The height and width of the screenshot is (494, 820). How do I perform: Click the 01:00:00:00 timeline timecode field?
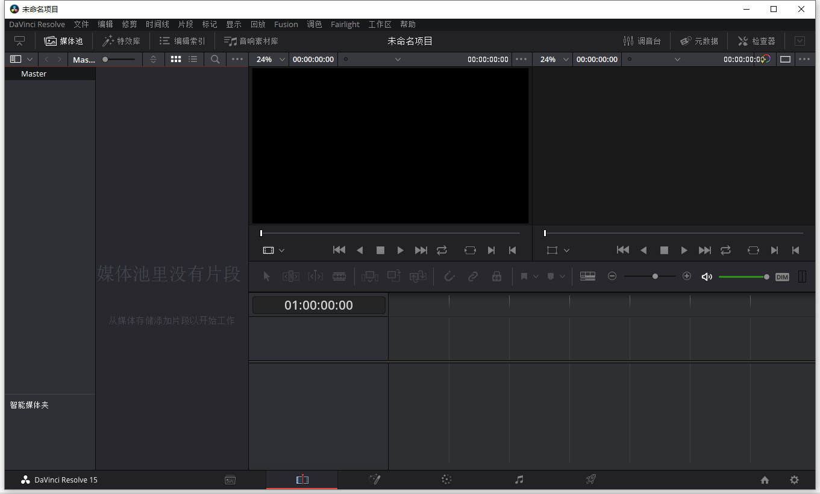tap(319, 305)
